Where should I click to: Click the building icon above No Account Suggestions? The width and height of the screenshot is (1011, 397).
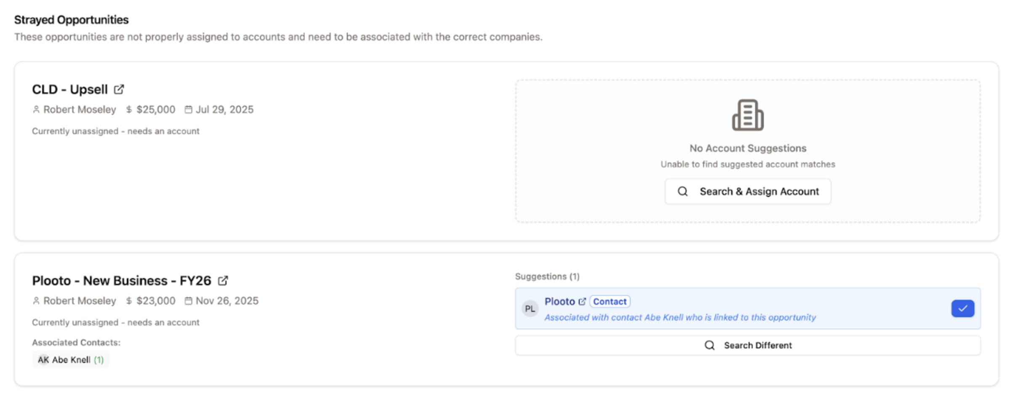point(748,115)
